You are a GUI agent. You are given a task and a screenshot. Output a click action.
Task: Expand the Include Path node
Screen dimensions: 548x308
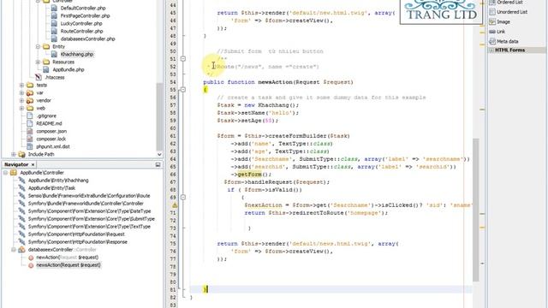14,154
